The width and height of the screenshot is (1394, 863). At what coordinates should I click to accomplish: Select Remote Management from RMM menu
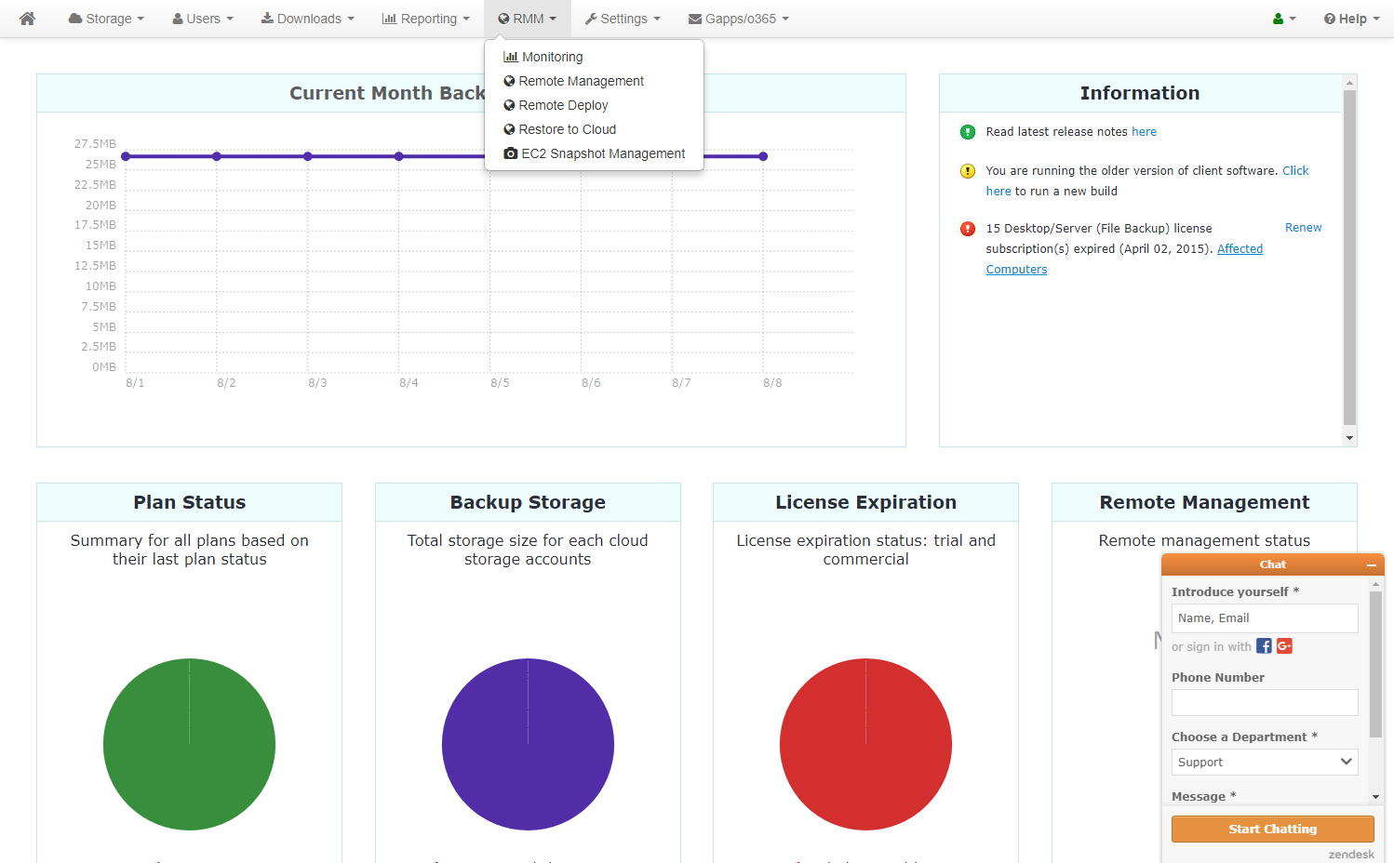click(x=581, y=81)
